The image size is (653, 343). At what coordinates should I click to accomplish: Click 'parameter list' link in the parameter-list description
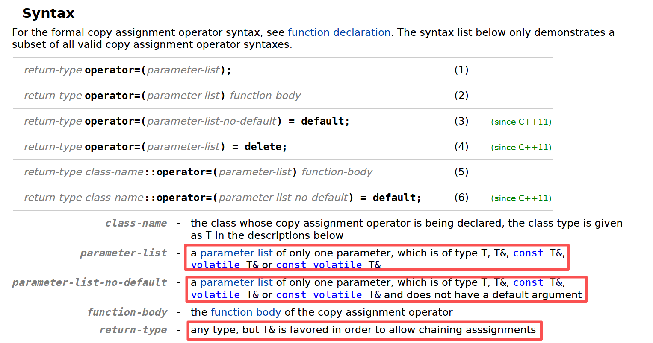(236, 253)
